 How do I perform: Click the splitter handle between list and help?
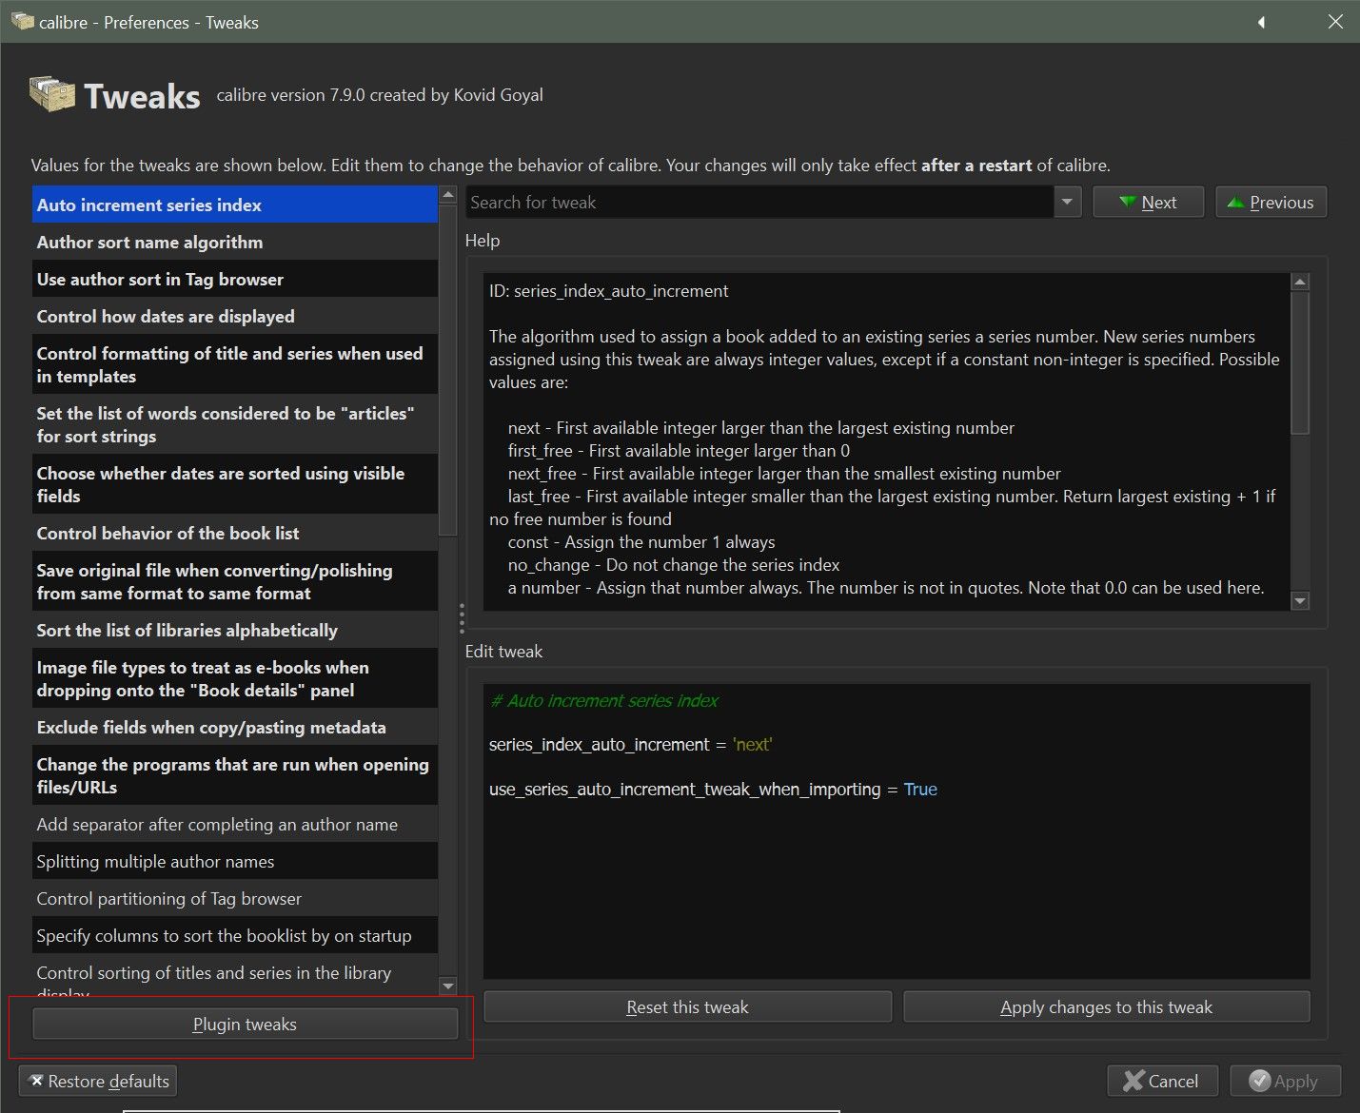(x=462, y=618)
